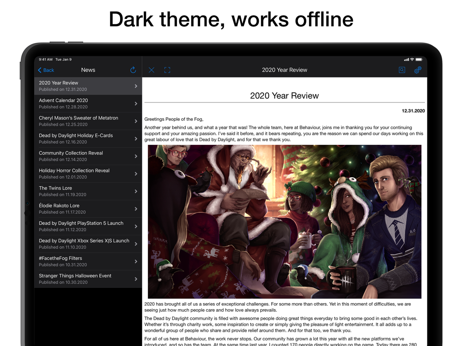
Task: Click the News panel title
Action: tap(88, 70)
